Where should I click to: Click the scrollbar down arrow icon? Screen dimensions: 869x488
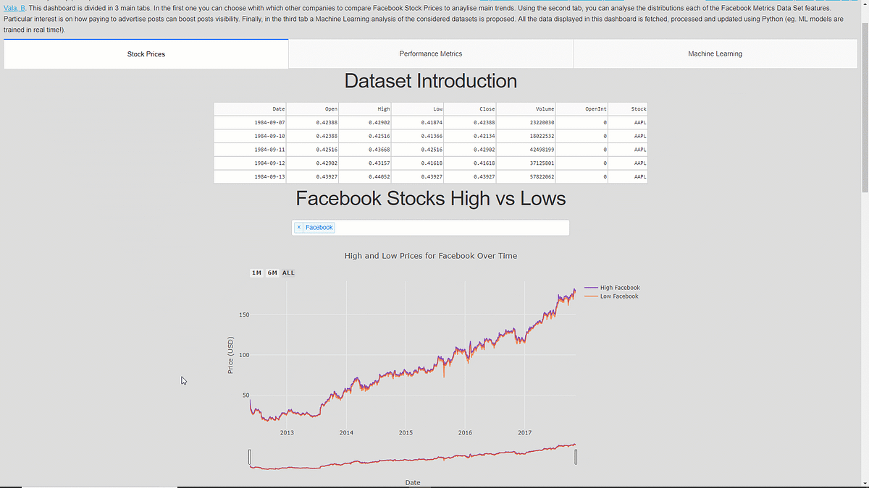[x=864, y=483]
